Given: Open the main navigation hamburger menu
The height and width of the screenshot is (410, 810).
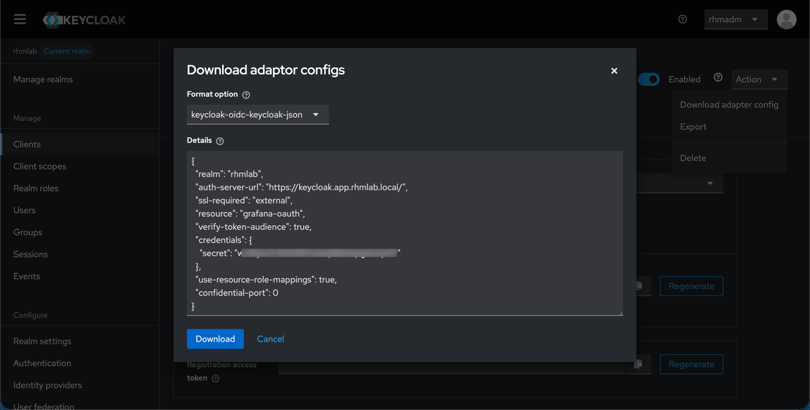Looking at the screenshot, I should pyautogui.click(x=20, y=19).
